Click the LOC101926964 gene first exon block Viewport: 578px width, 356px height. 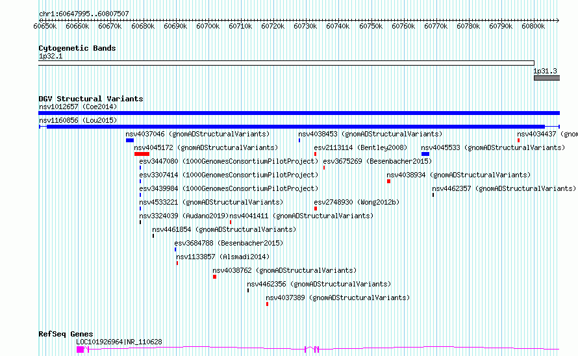click(x=80, y=350)
